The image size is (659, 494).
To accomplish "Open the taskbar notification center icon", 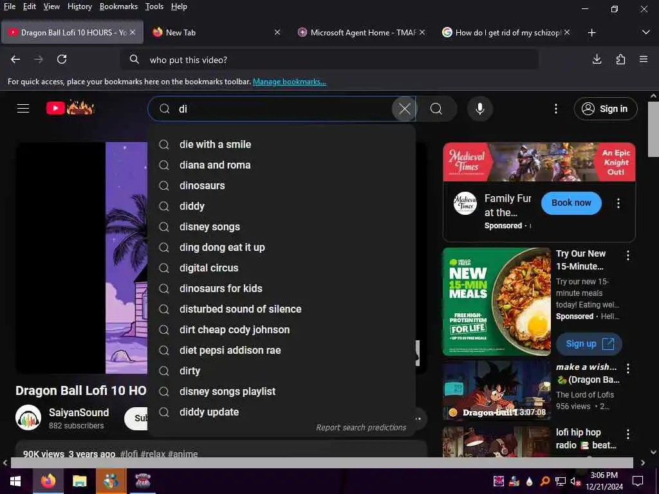I will [638, 481].
